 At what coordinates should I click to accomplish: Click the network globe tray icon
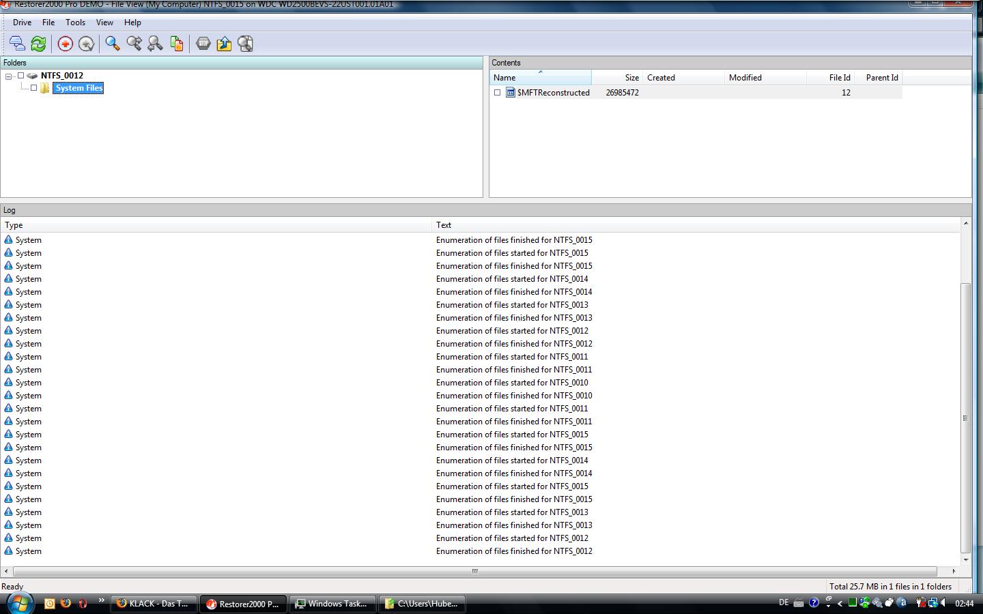click(x=932, y=602)
